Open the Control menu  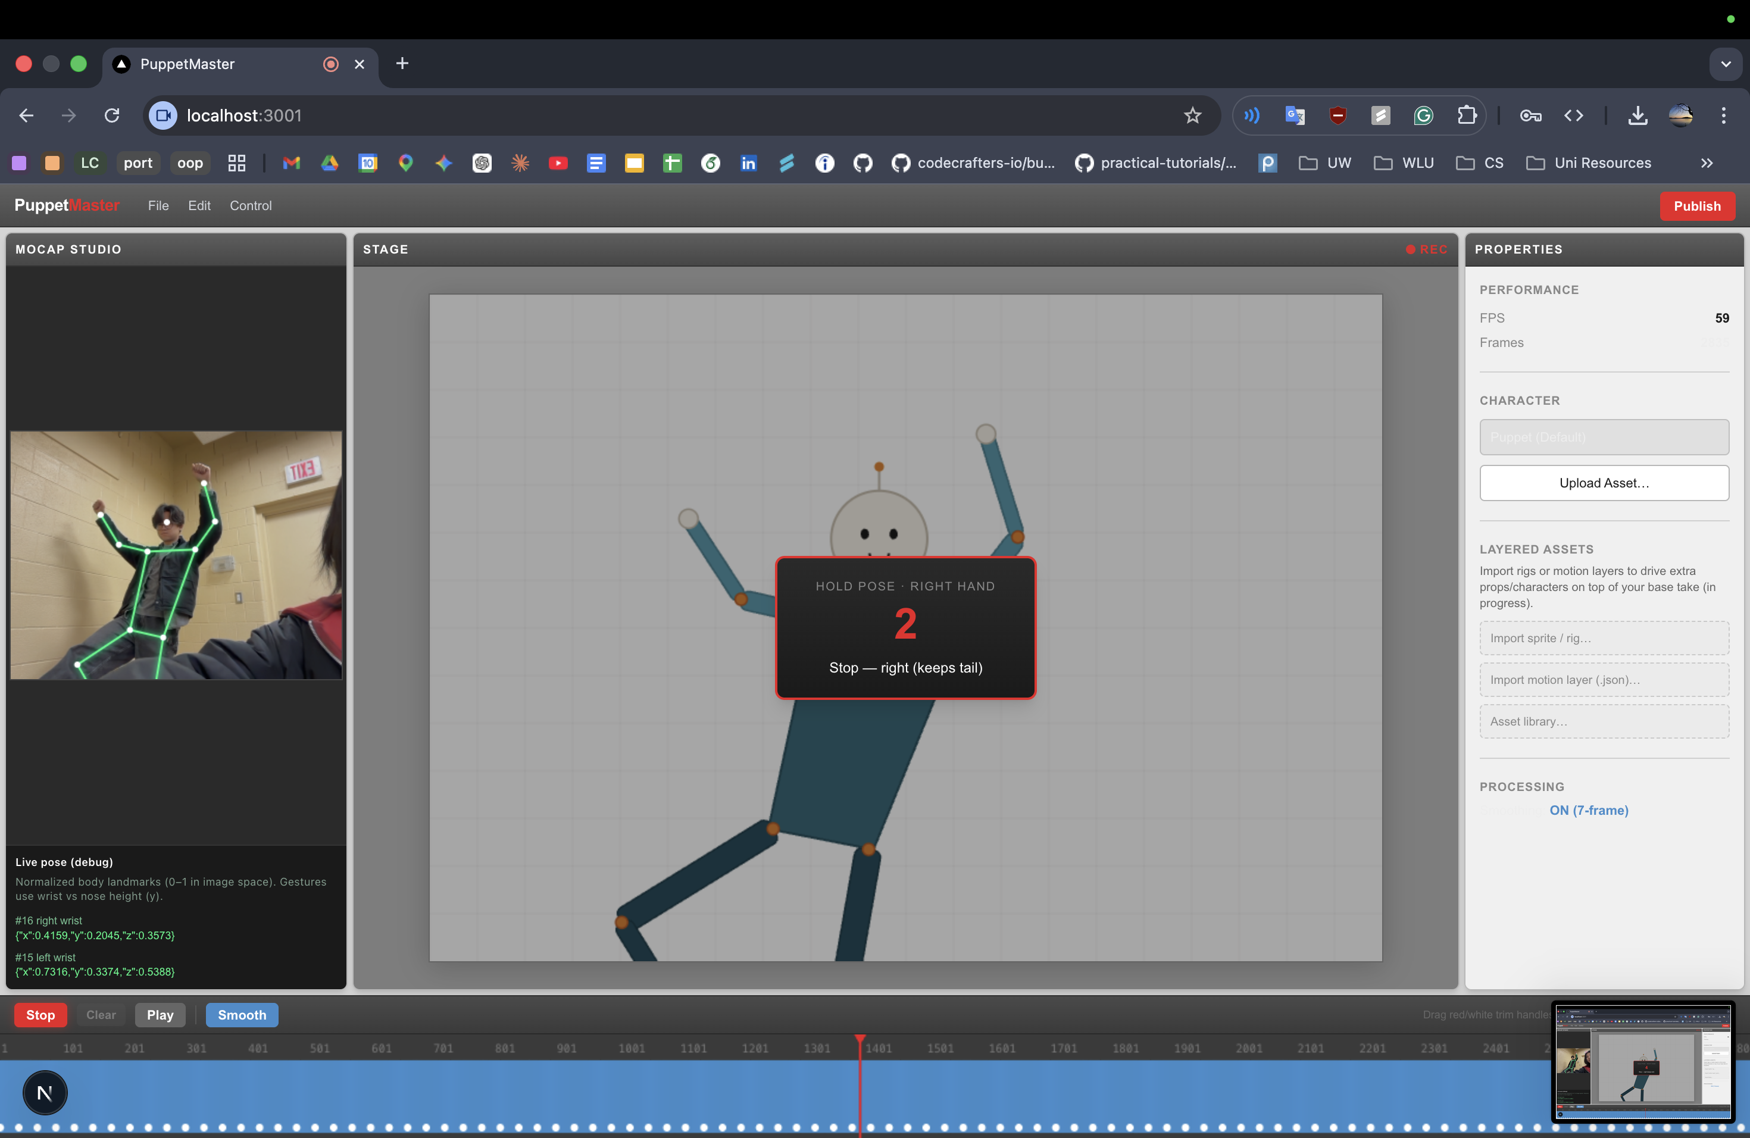click(x=251, y=206)
